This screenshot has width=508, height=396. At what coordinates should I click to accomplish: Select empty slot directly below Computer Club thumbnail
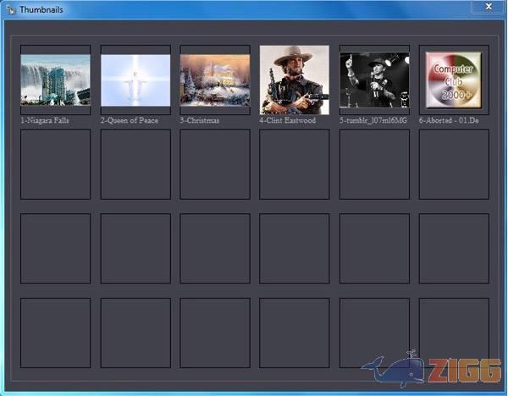[454, 164]
